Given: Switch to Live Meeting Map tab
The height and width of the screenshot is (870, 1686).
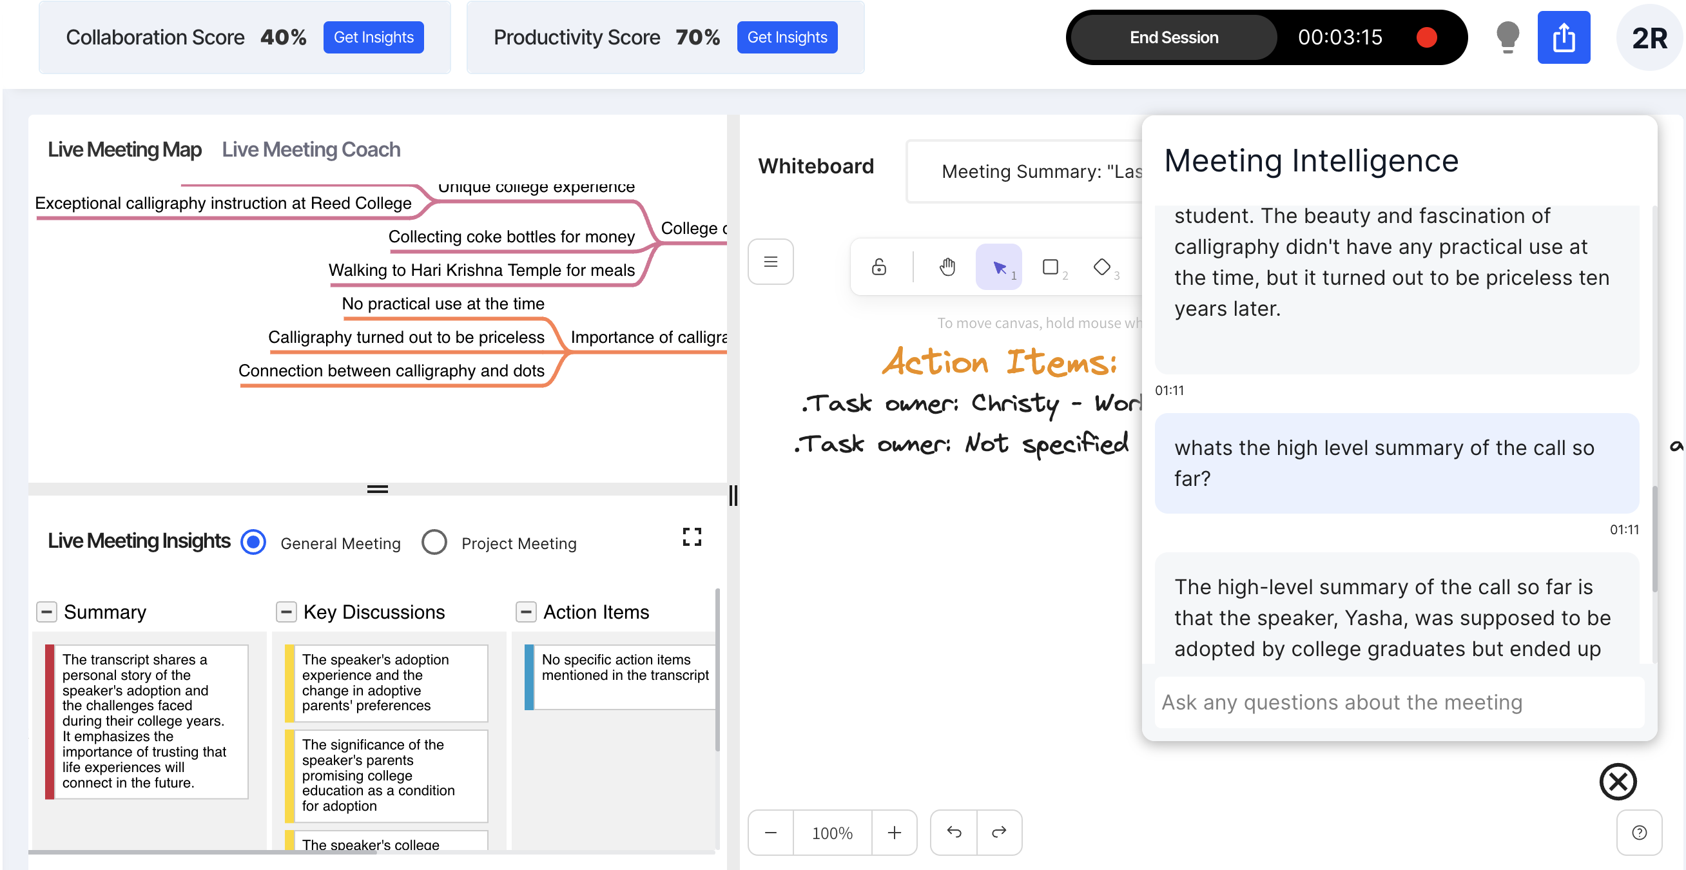Looking at the screenshot, I should click(124, 150).
